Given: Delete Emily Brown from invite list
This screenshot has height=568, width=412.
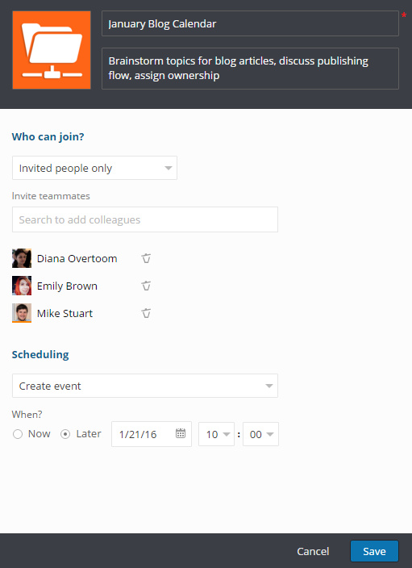Looking at the screenshot, I should point(146,286).
